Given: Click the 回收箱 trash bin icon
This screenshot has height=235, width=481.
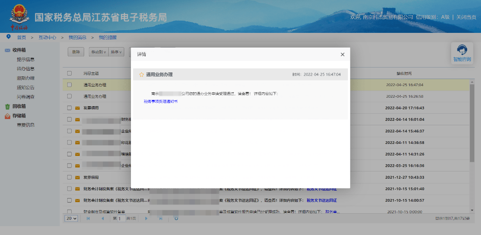Looking at the screenshot, I should pos(8,107).
